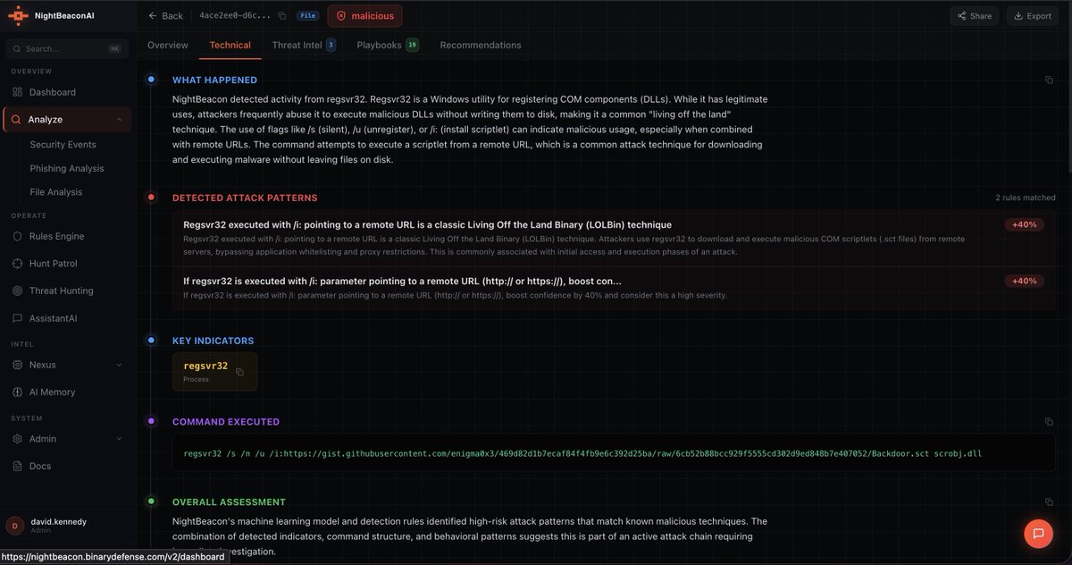Click the Command Executed heading
Image resolution: width=1072 pixels, height=565 pixels.
[x=226, y=421]
